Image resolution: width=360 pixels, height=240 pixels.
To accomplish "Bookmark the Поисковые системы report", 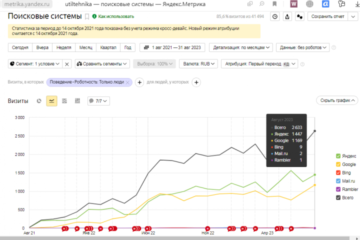I will [x=87, y=16].
